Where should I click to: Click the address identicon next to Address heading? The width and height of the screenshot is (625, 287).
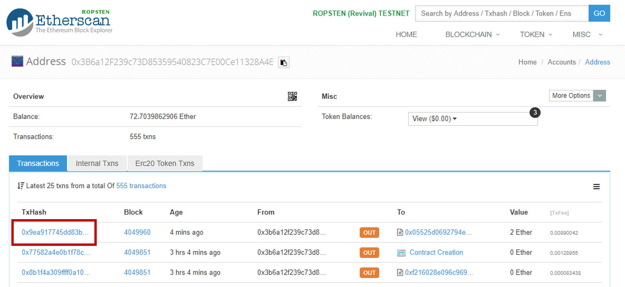point(17,61)
